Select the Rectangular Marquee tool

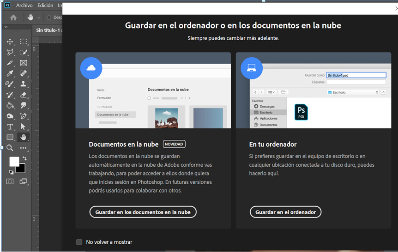24,42
